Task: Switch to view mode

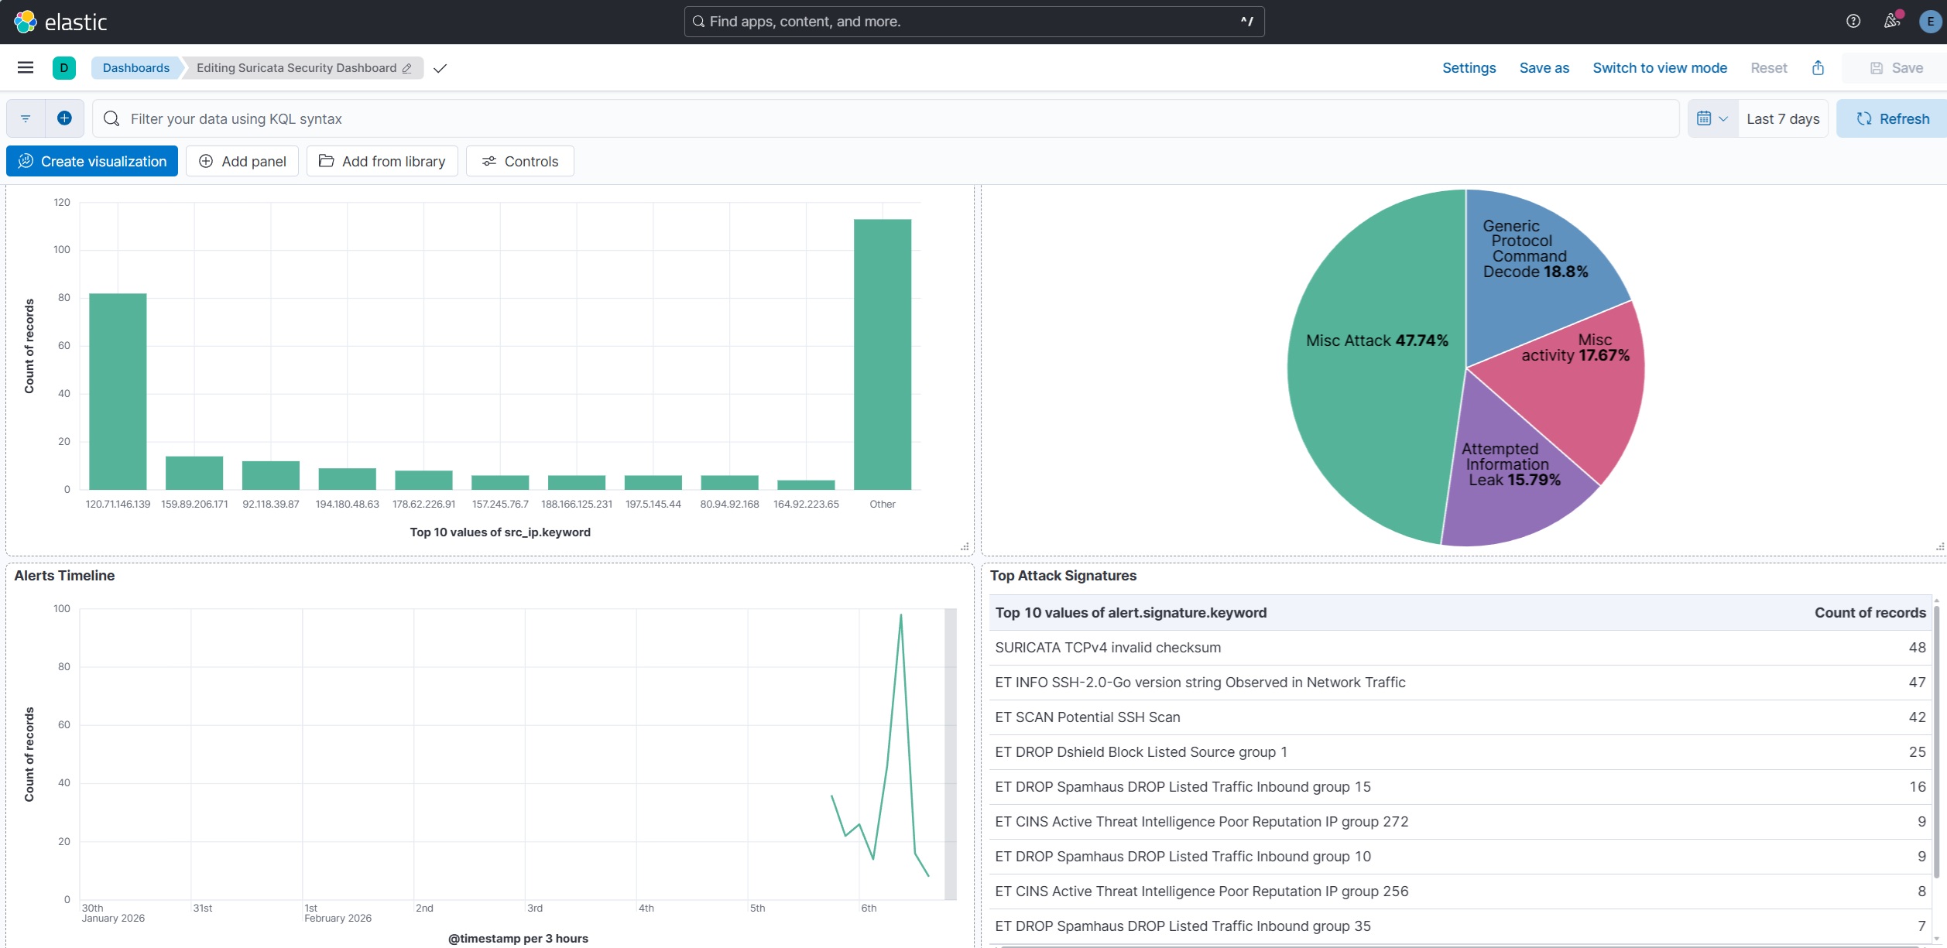Action: click(1659, 68)
